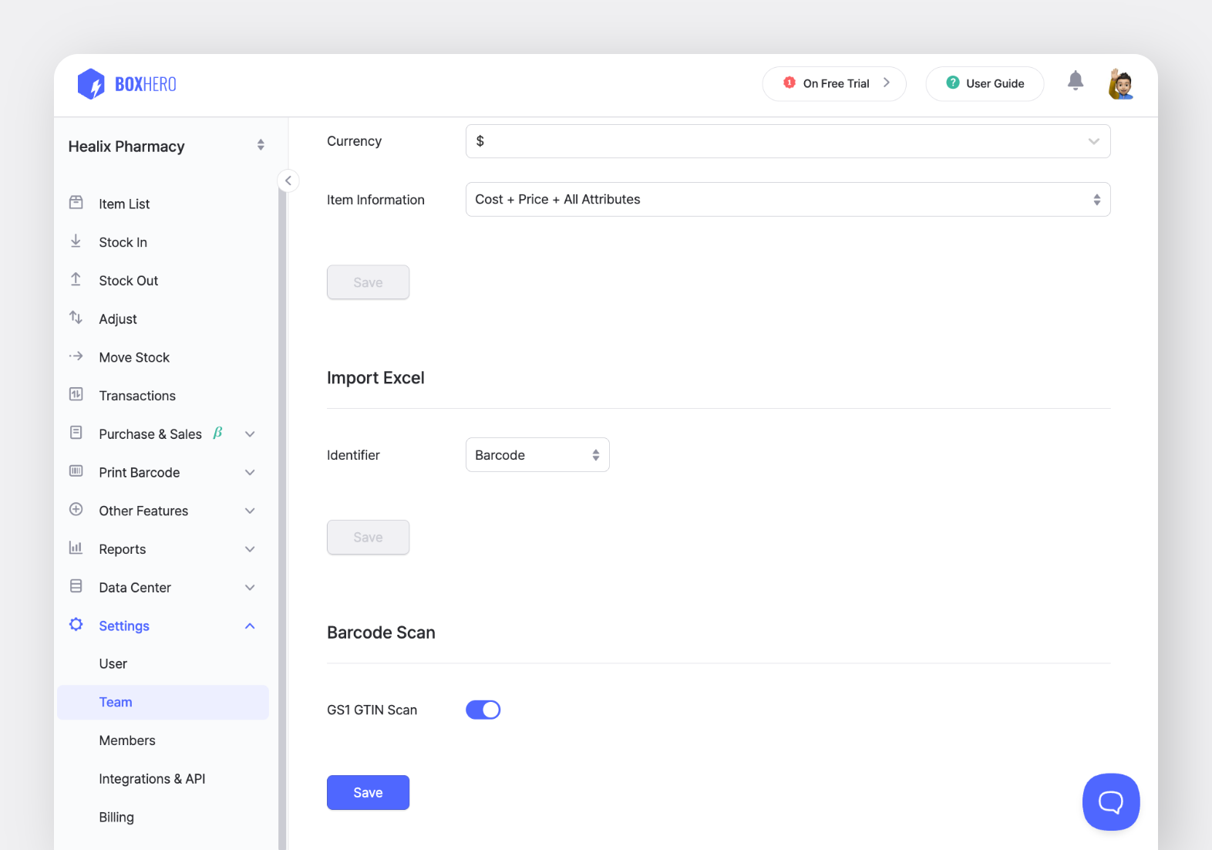
Task: Click the Reports bar chart icon
Action: pos(76,548)
